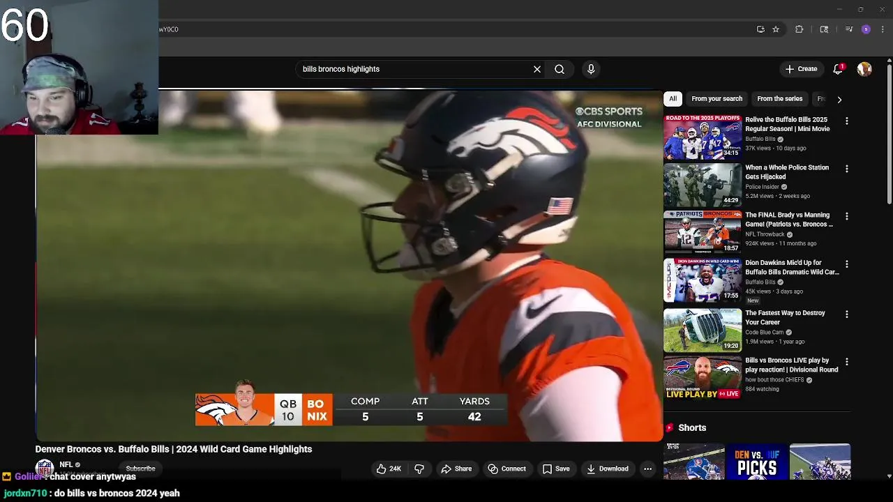Open options for When a Whole Police Station video
The height and width of the screenshot is (502, 893).
click(847, 169)
